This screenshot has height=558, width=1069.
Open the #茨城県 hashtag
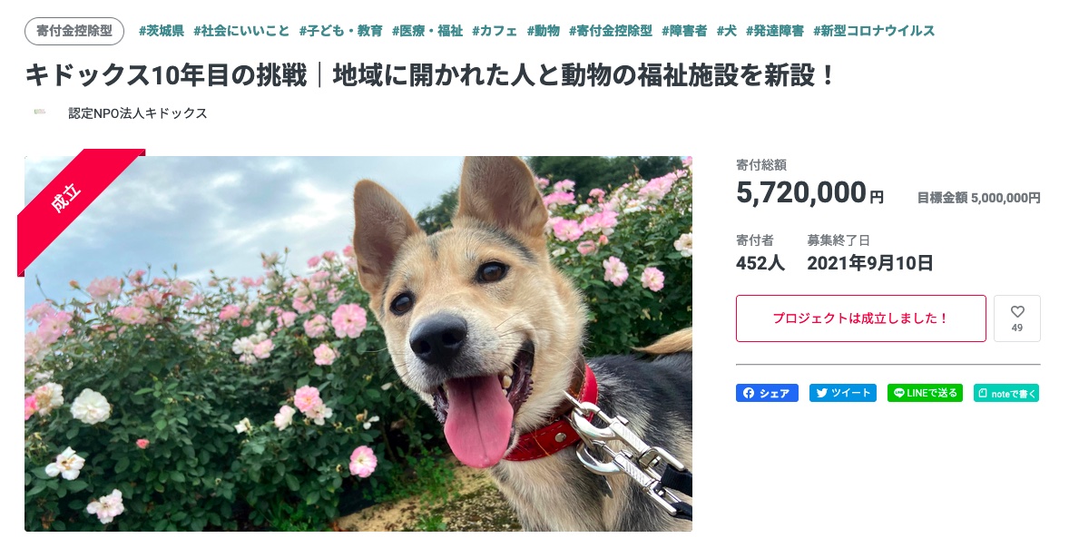coord(161,31)
